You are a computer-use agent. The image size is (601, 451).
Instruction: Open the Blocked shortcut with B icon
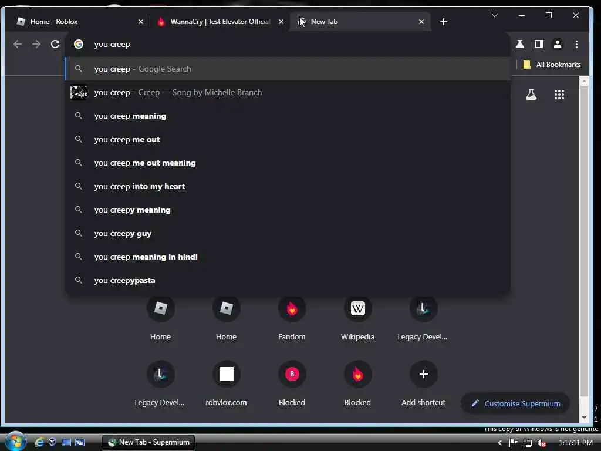(x=292, y=384)
